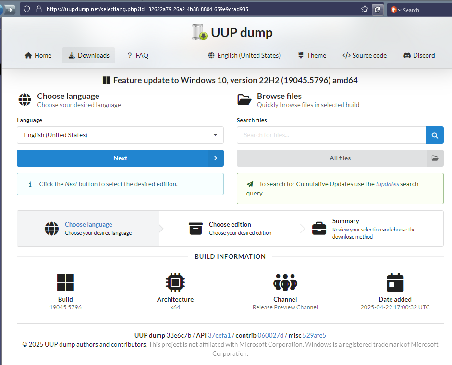
Task: Open the DuckDuckGo search engine dropdown
Action: (395, 10)
